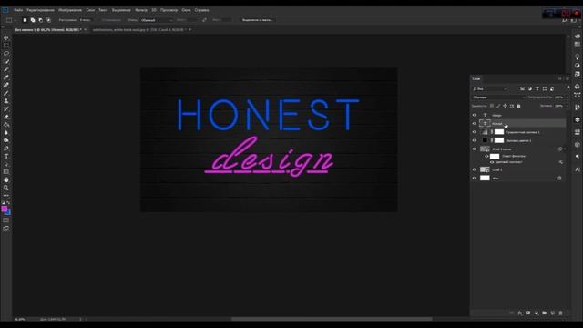Hide the 'Слой 1 копия' layer

(x=475, y=149)
